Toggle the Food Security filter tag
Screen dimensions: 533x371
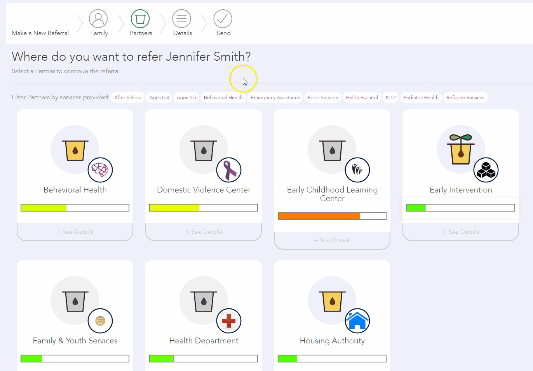323,98
